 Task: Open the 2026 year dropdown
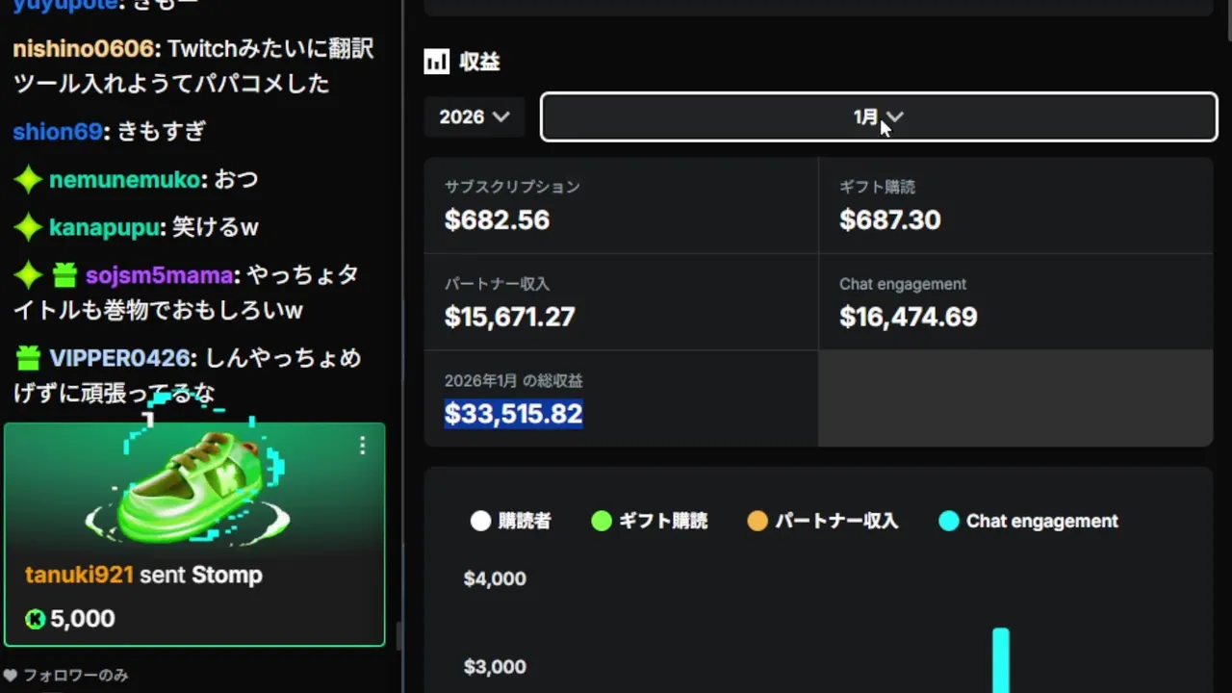474,116
